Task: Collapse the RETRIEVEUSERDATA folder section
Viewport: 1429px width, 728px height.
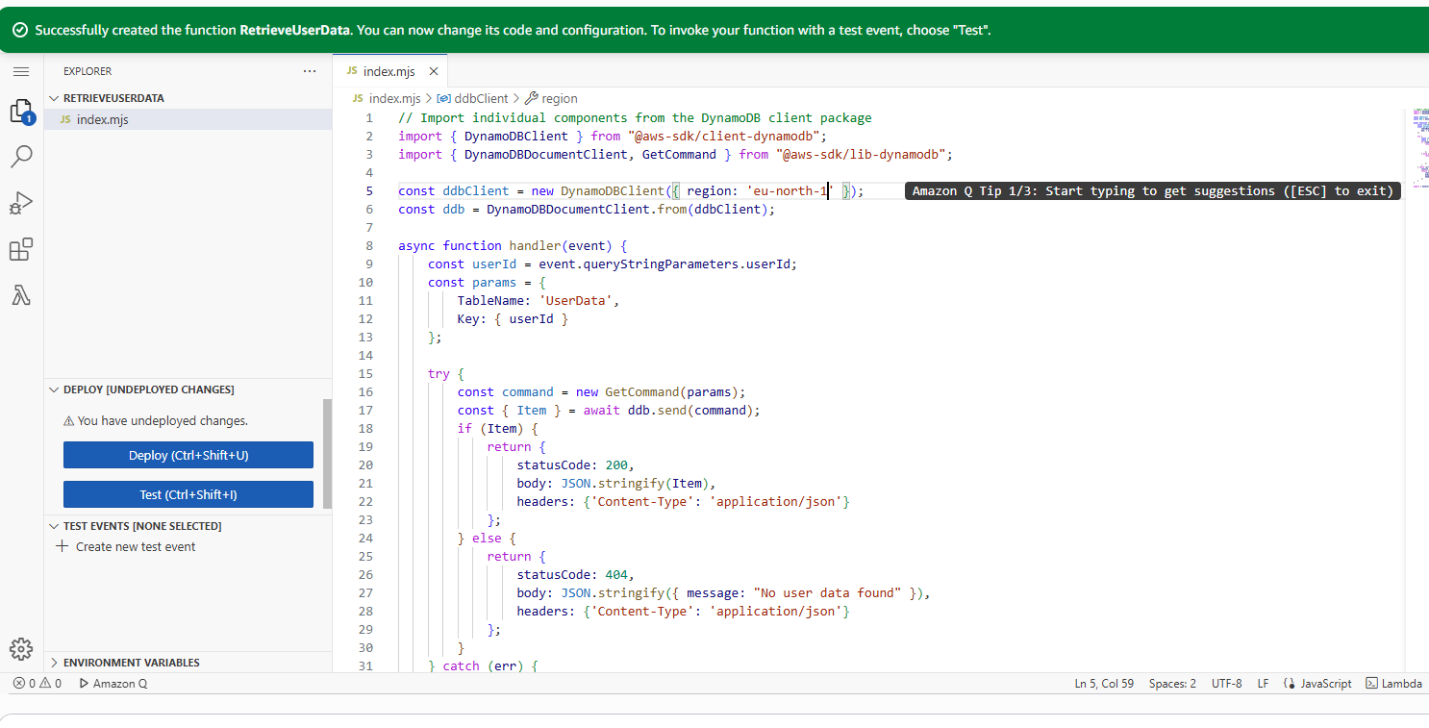Action: tap(113, 98)
